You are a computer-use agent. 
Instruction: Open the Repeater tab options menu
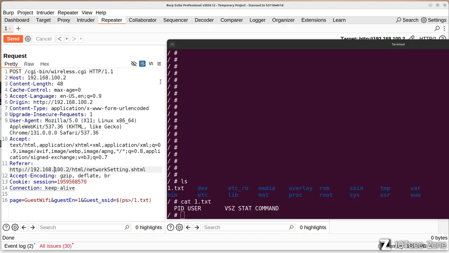point(444,28)
